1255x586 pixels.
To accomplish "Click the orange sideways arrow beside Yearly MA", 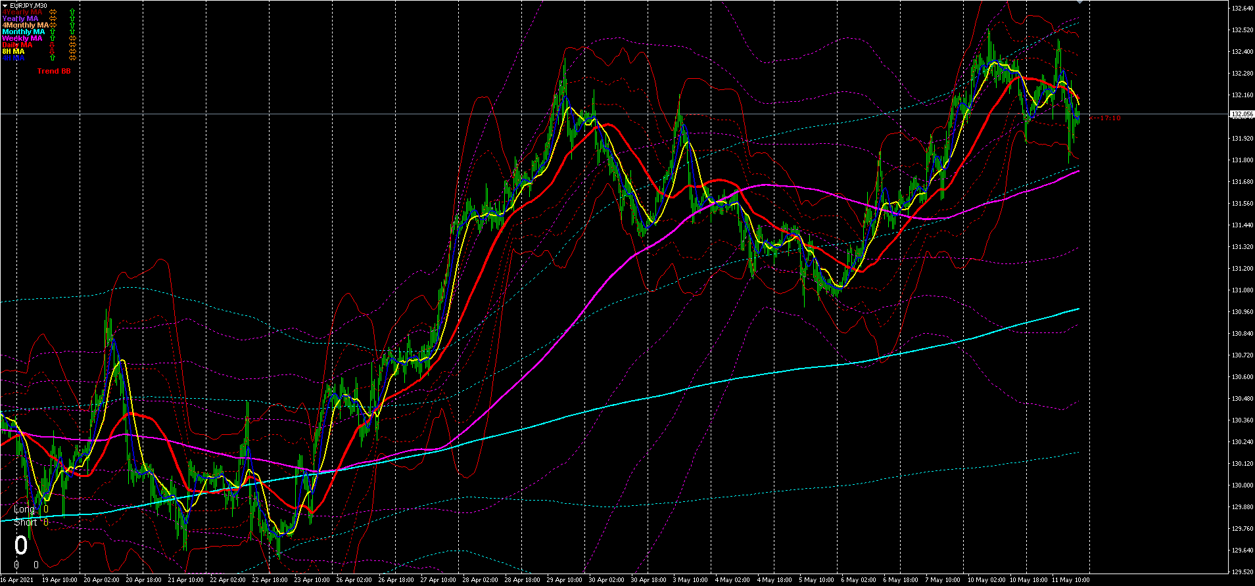I will tap(54, 18).
